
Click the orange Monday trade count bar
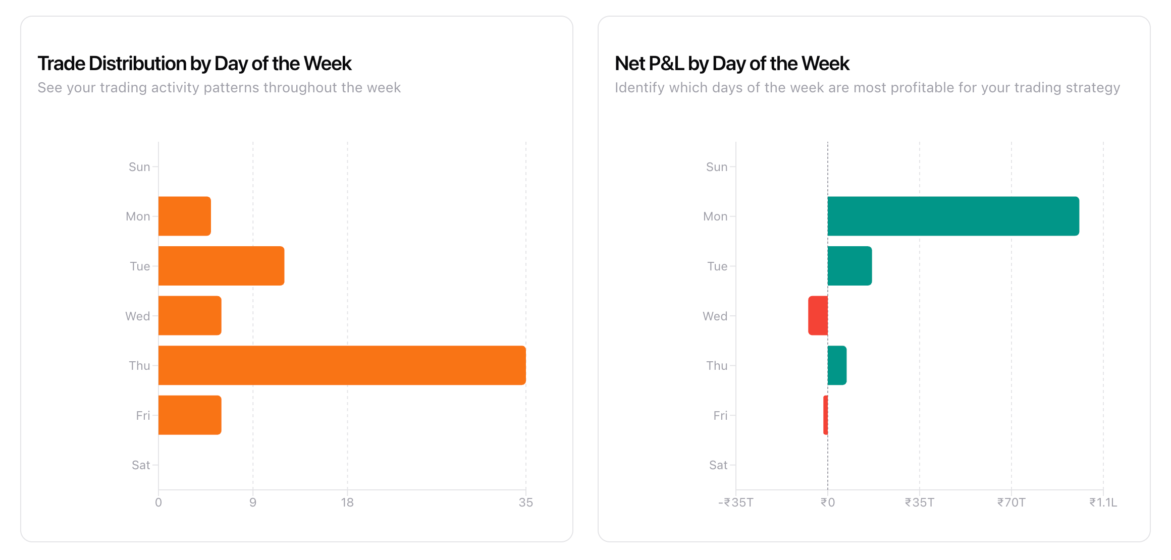tap(184, 216)
